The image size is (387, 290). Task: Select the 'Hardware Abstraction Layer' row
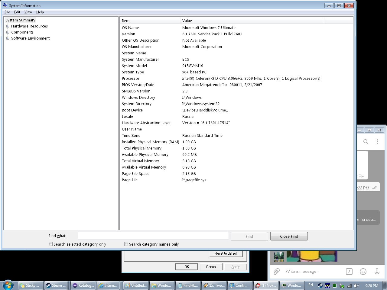click(236, 123)
